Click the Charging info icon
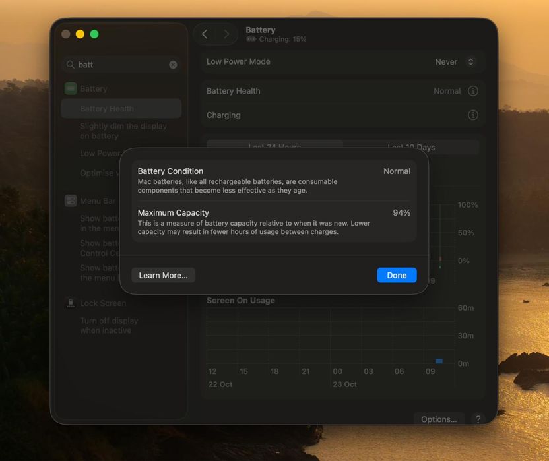Viewport: 549px width, 461px height. tap(472, 115)
